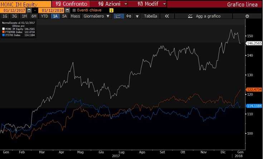The image size is (263, 159).
Task: Click the 'Set' month axis label
Action: (162, 152)
